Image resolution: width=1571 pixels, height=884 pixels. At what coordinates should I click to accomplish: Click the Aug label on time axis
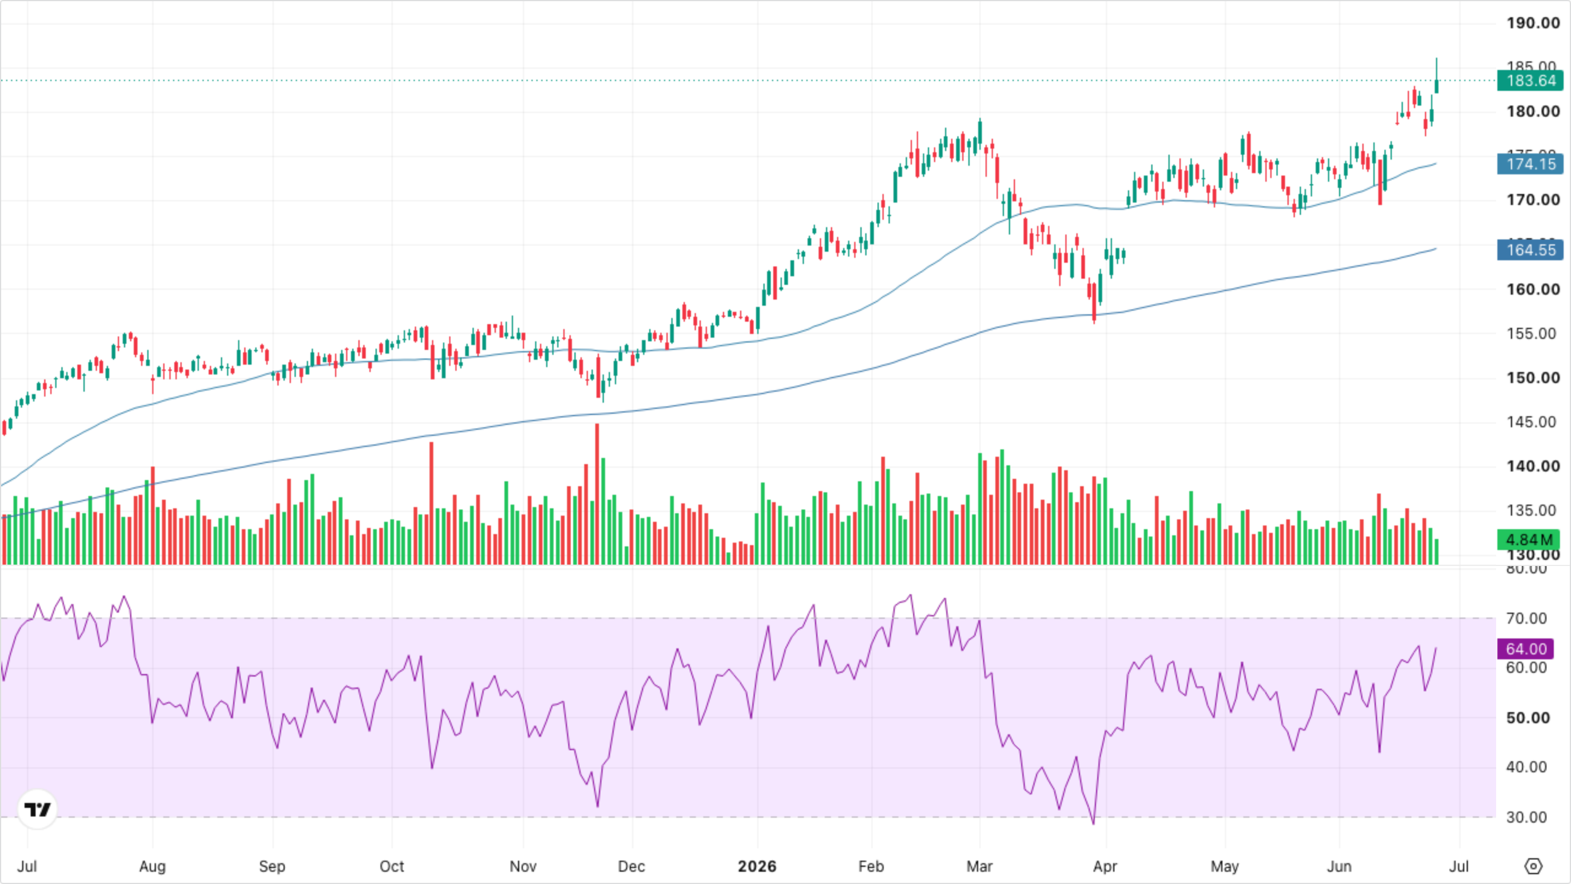point(152,866)
